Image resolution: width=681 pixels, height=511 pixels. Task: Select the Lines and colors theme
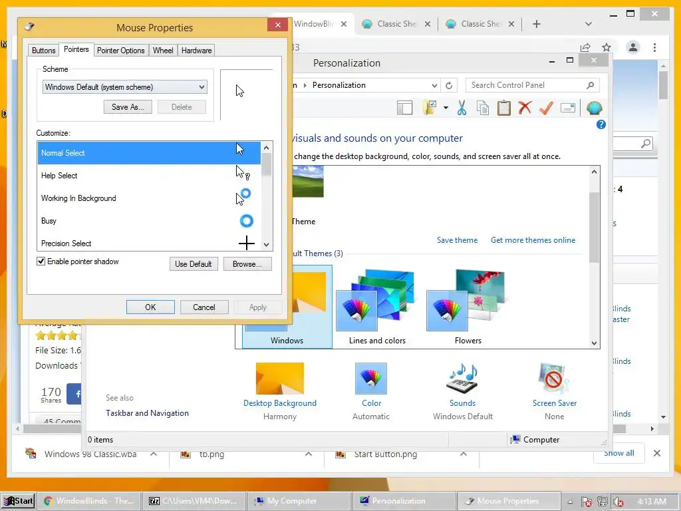(x=377, y=307)
